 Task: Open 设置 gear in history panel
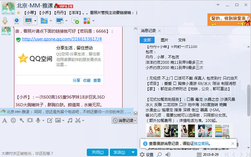point(146,155)
